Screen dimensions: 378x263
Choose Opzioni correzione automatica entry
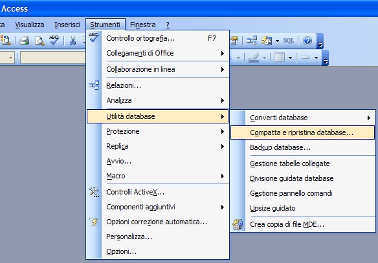tap(157, 222)
